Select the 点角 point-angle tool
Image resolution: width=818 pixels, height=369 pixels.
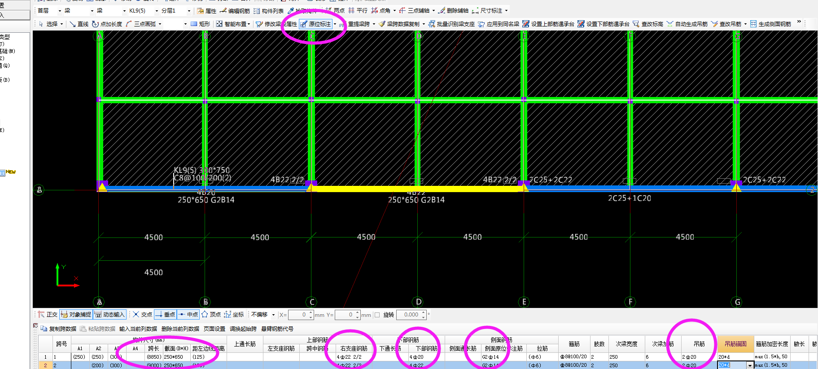pos(381,10)
